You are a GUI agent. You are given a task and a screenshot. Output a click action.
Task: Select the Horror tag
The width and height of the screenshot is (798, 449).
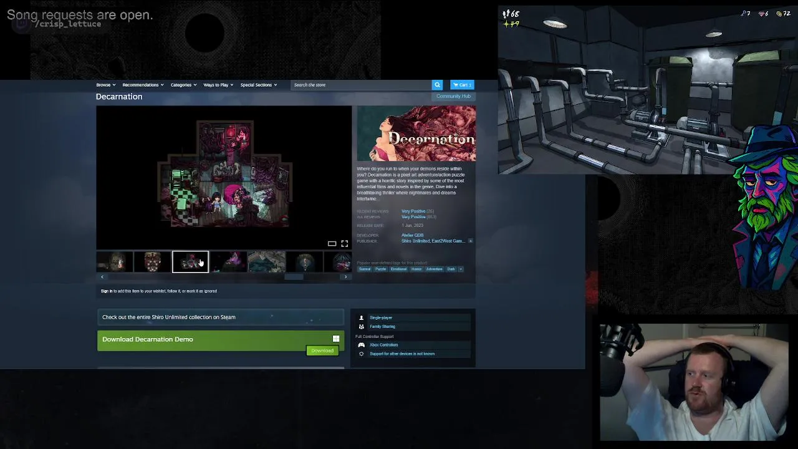[x=416, y=269]
